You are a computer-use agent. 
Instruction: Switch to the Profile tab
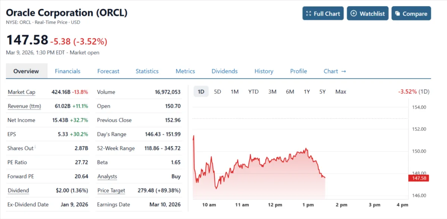tap(298, 71)
